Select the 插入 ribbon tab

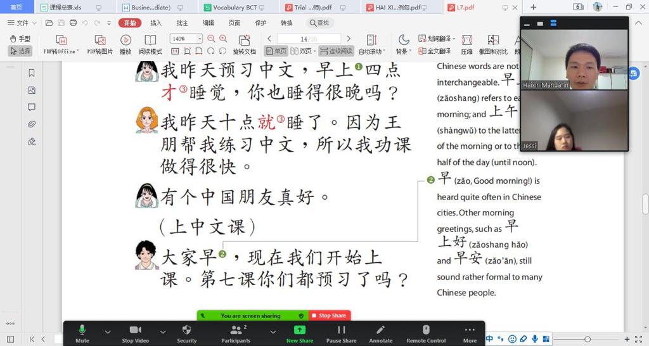point(156,23)
